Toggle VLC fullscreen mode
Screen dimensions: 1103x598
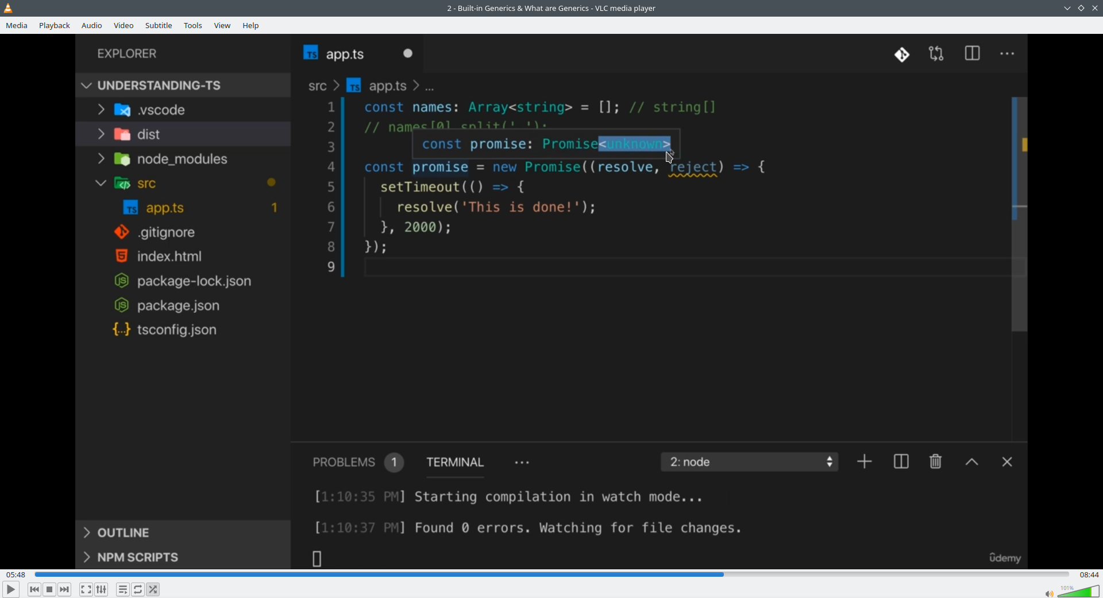[86, 589]
